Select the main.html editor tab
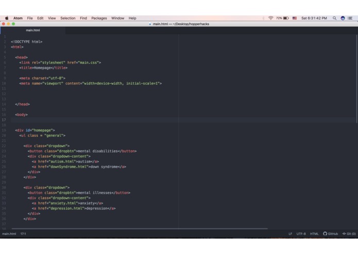The height and width of the screenshot is (254, 358). click(x=33, y=30)
